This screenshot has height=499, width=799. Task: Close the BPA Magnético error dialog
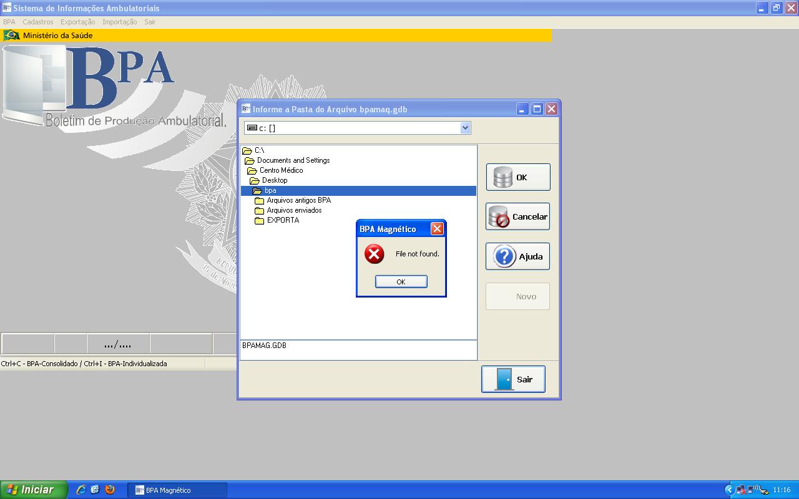[437, 229]
